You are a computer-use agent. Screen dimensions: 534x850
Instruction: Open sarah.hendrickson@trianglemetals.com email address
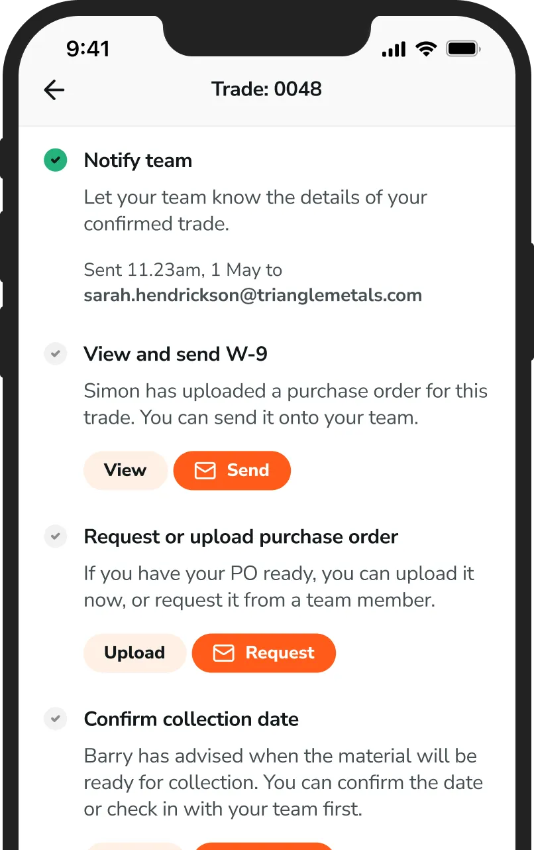[x=252, y=296]
